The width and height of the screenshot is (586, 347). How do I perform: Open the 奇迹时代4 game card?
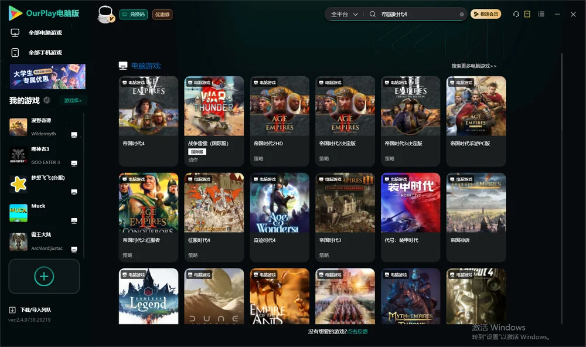coord(280,217)
